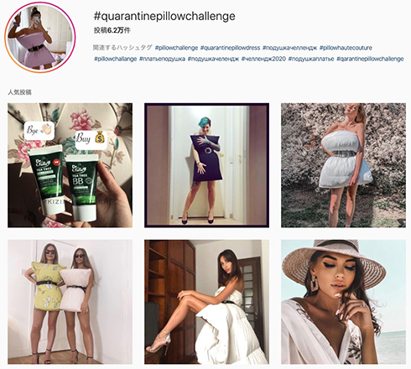Image resolution: width=411 pixels, height=369 pixels.
Task: Open the seated white duvet dress post
Action: click(206, 302)
